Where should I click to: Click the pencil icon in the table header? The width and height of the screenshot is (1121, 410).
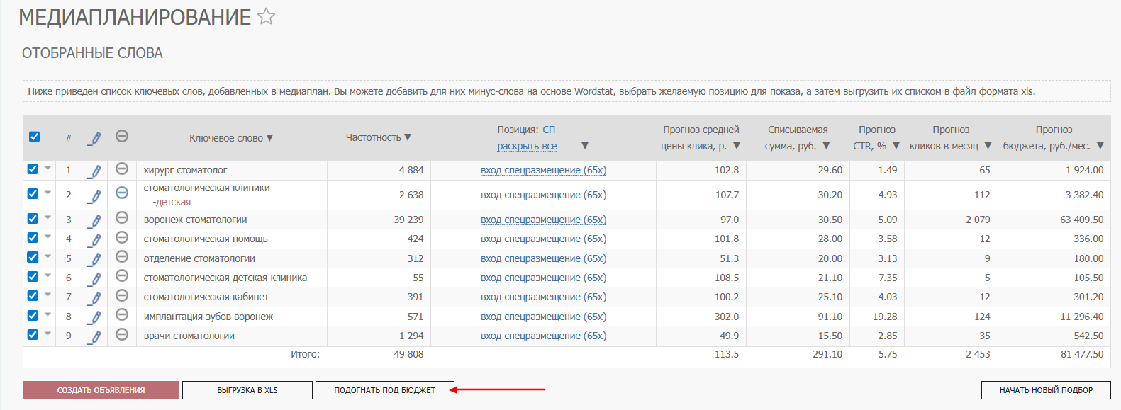pyautogui.click(x=95, y=138)
